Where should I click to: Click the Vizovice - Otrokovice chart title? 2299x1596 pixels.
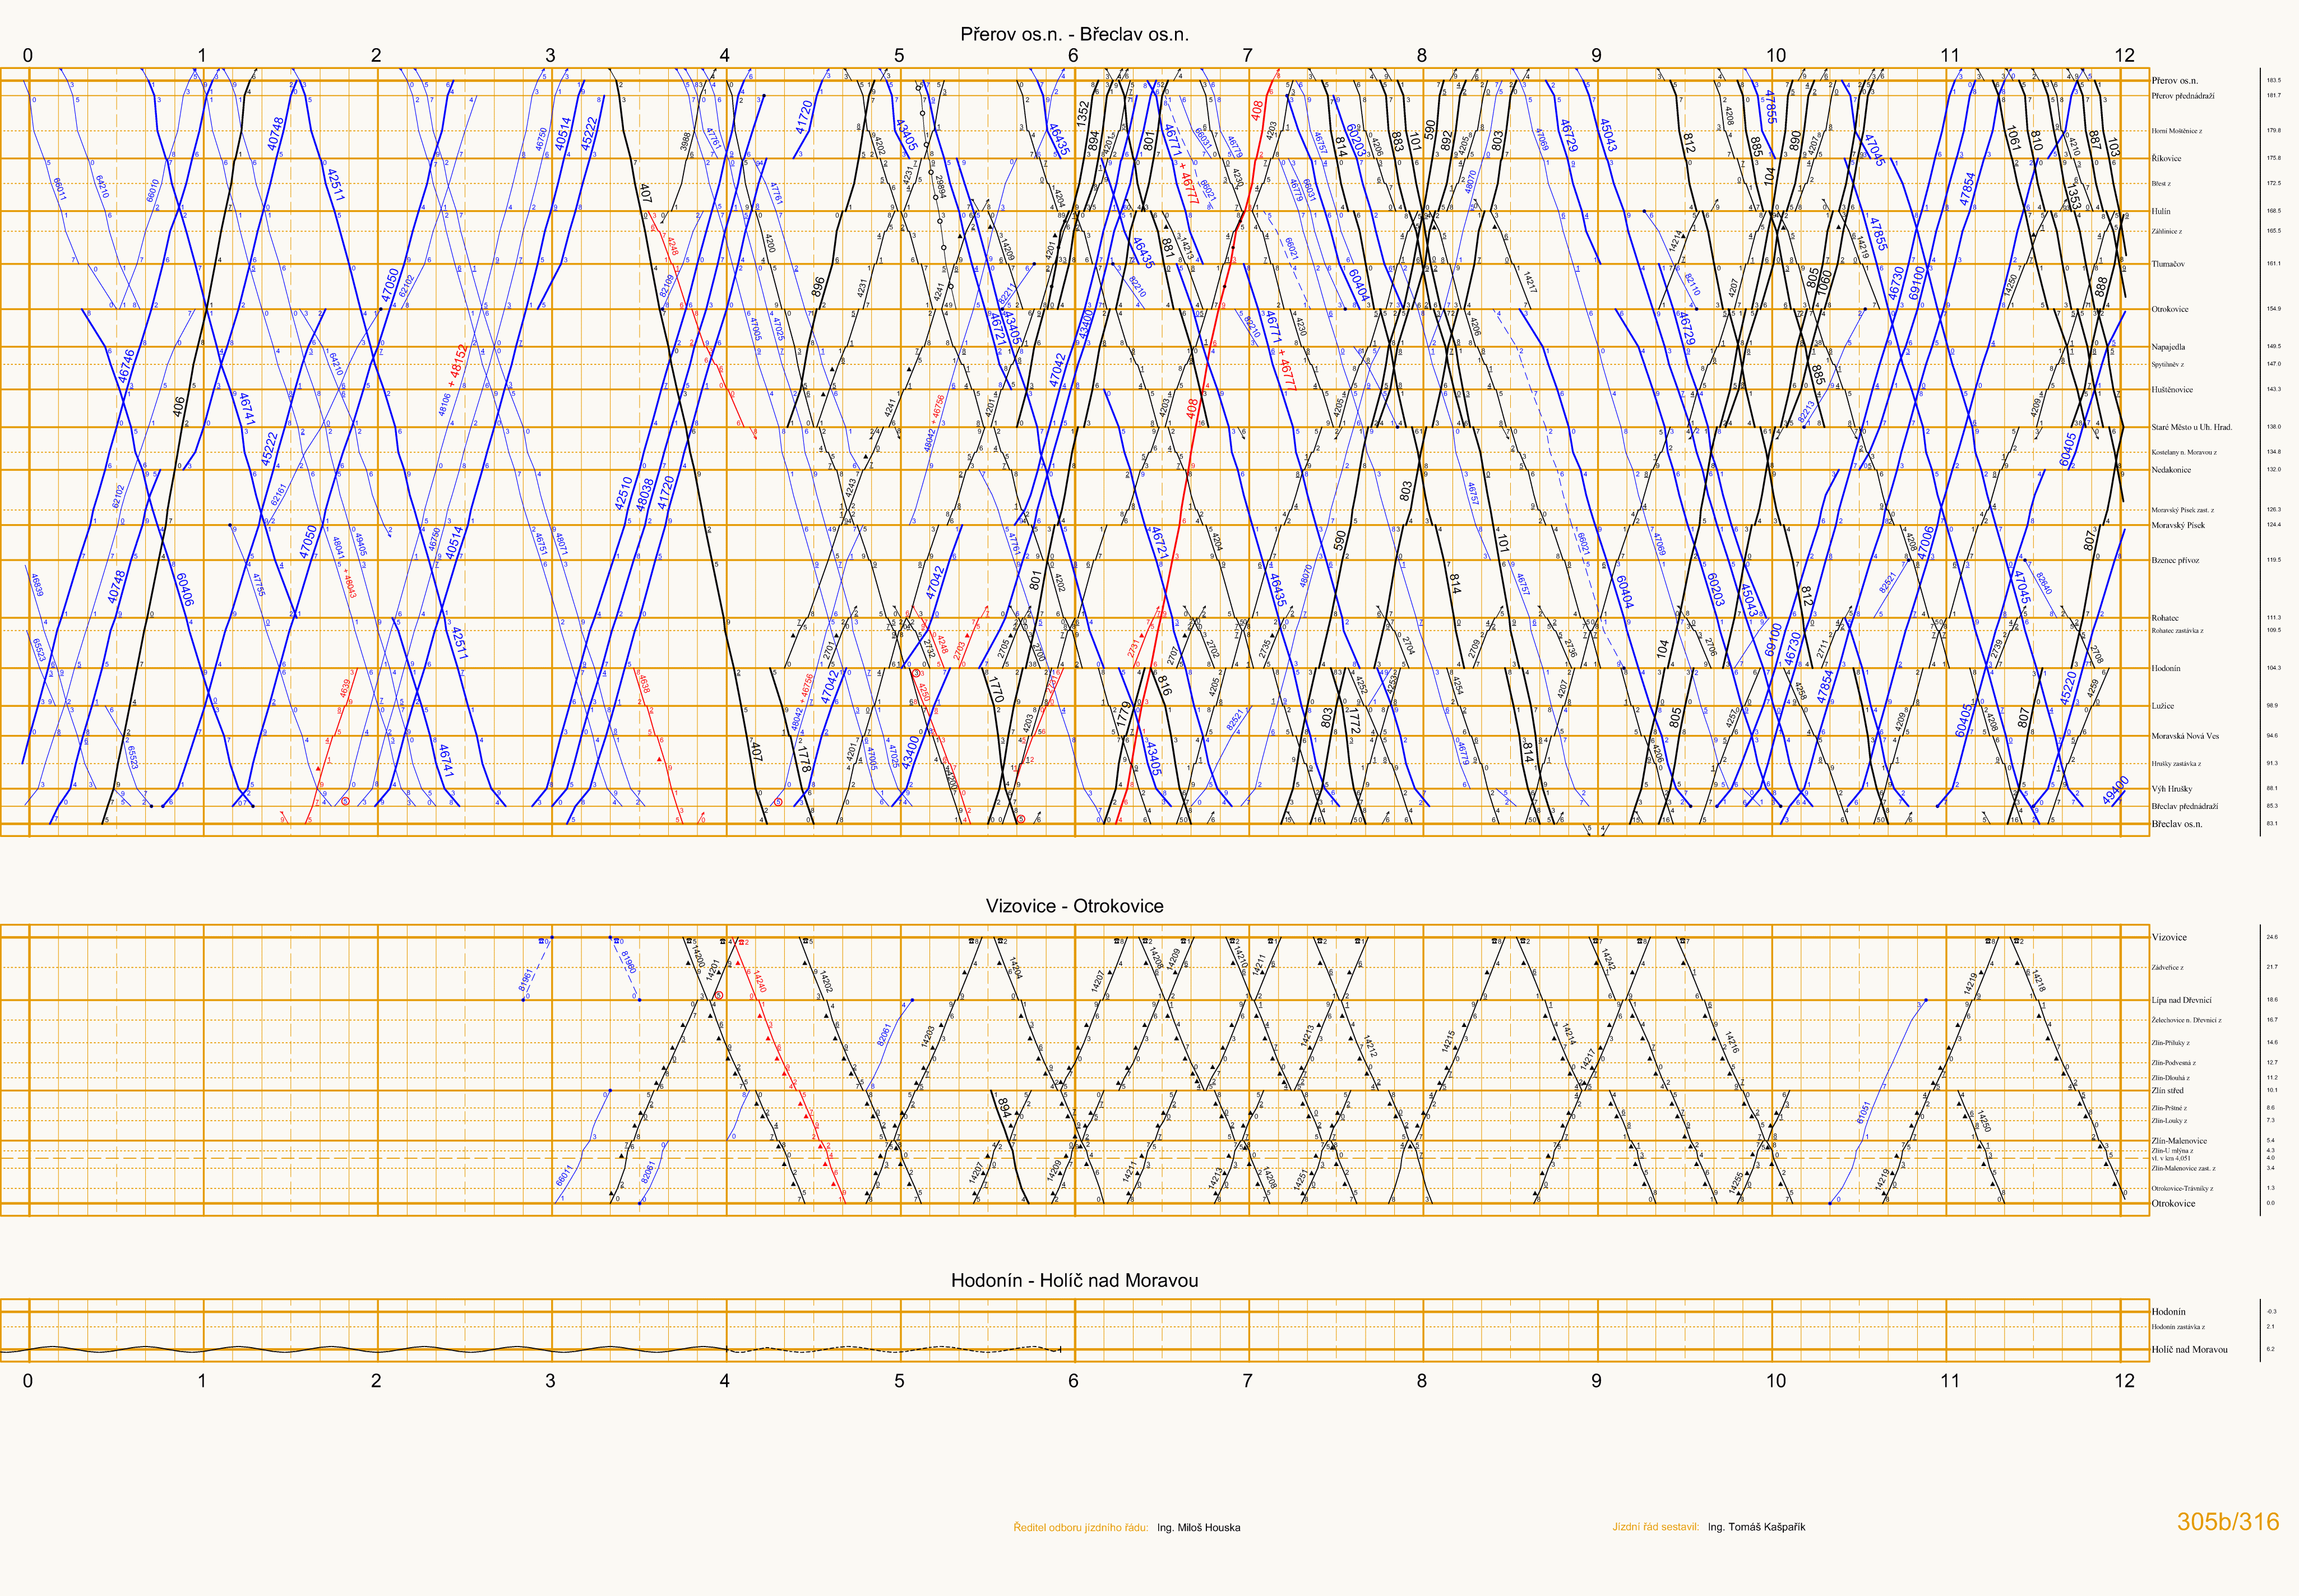point(1074,906)
